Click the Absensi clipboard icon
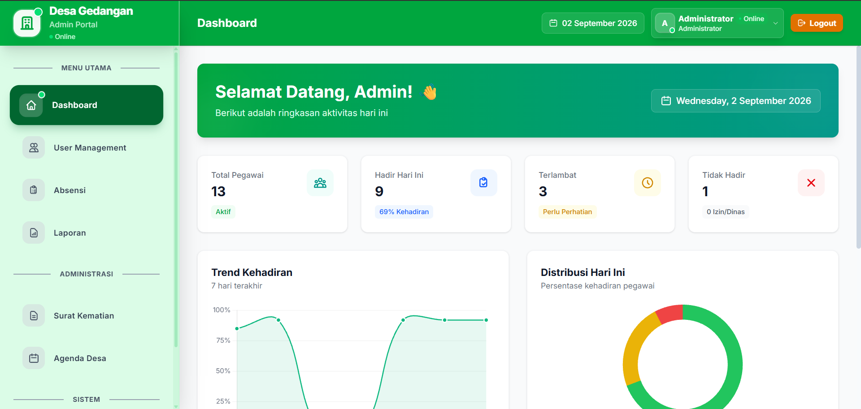The image size is (861, 409). click(34, 190)
